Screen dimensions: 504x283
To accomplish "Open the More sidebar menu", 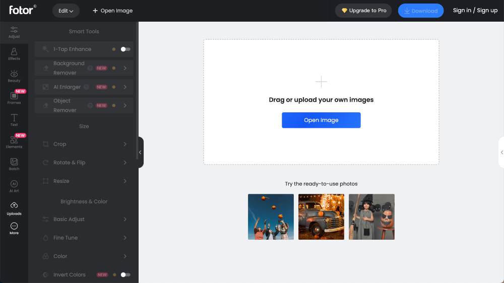I will pos(14,229).
